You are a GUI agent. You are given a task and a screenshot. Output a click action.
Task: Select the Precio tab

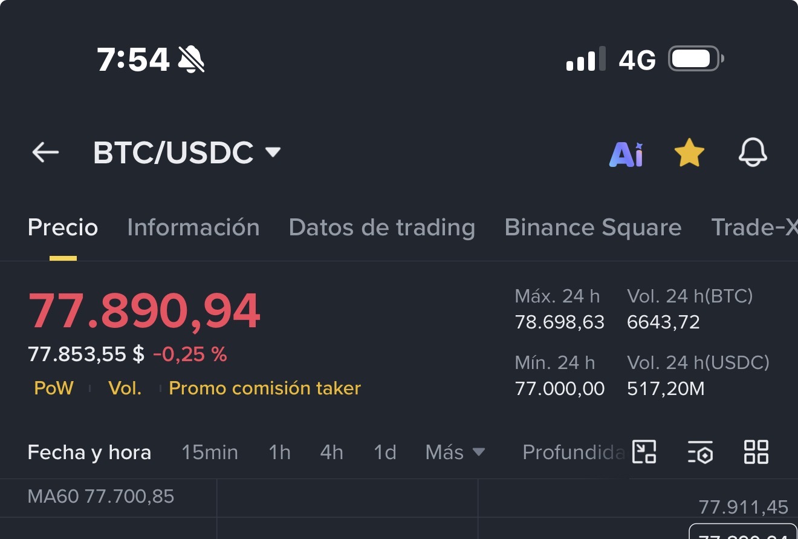pyautogui.click(x=63, y=227)
